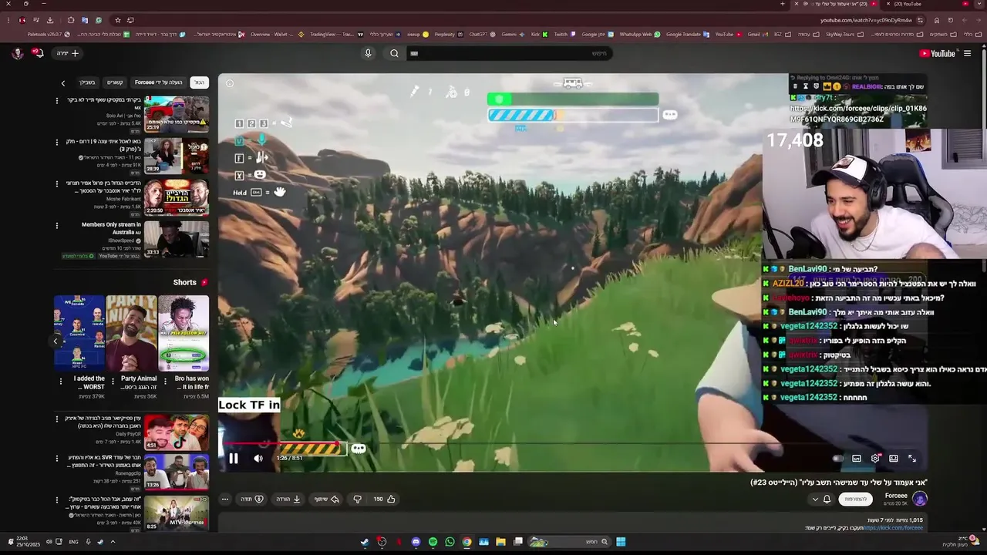Open the 28:39 video thumbnail
This screenshot has width=987, height=555.
click(x=177, y=156)
